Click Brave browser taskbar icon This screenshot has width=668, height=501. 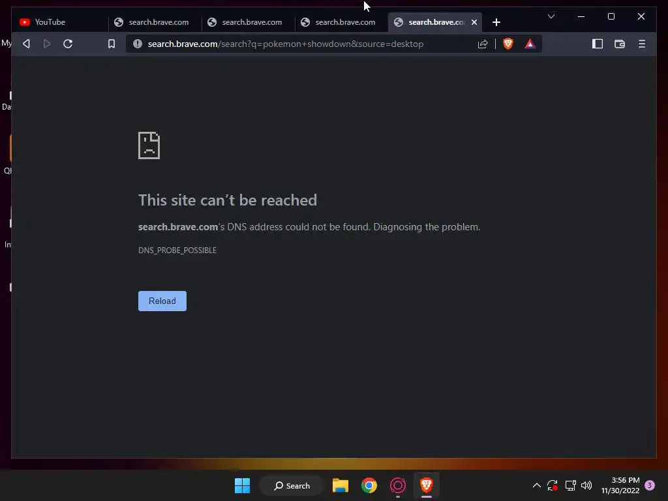(427, 485)
